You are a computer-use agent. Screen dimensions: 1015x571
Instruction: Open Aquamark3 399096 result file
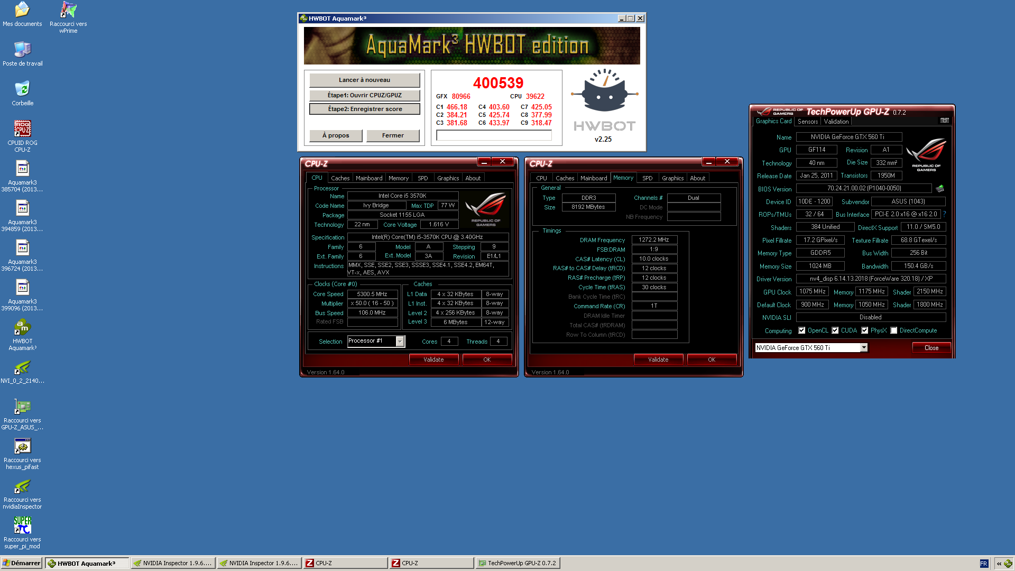click(x=22, y=295)
